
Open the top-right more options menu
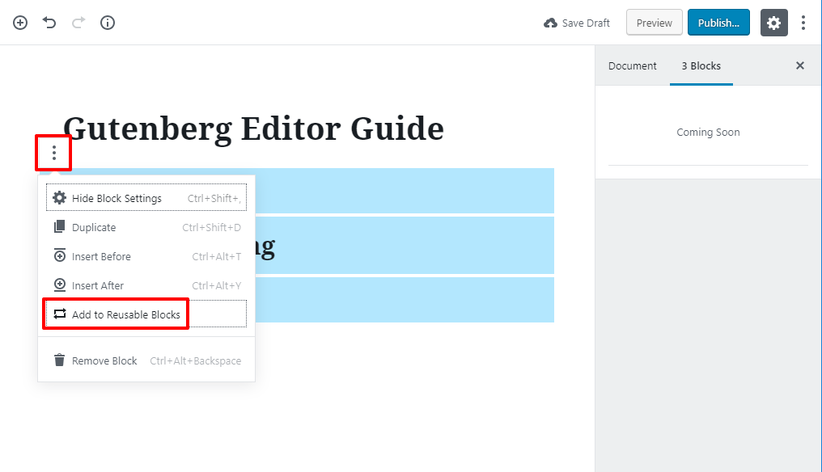click(803, 23)
